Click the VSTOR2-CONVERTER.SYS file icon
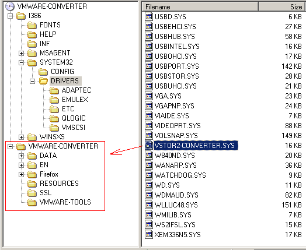The width and height of the screenshot is (306, 250). coord(149,146)
